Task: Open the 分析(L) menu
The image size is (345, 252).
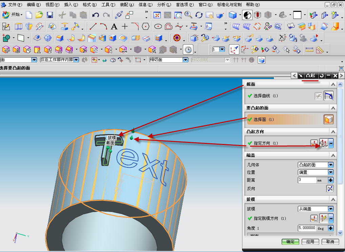Action: (164, 5)
